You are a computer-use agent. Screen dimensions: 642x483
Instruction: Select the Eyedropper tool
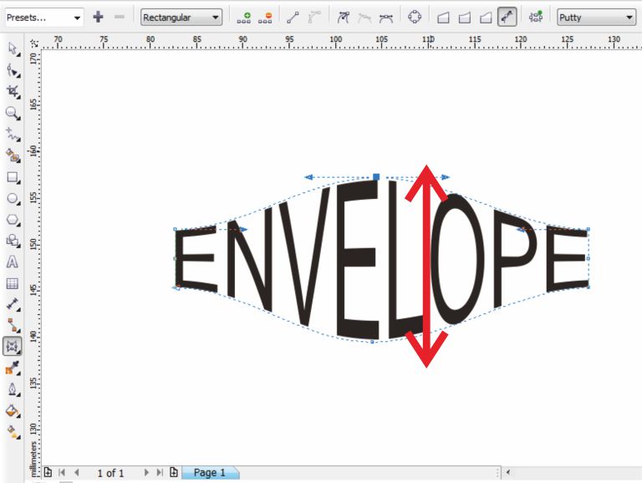(13, 368)
